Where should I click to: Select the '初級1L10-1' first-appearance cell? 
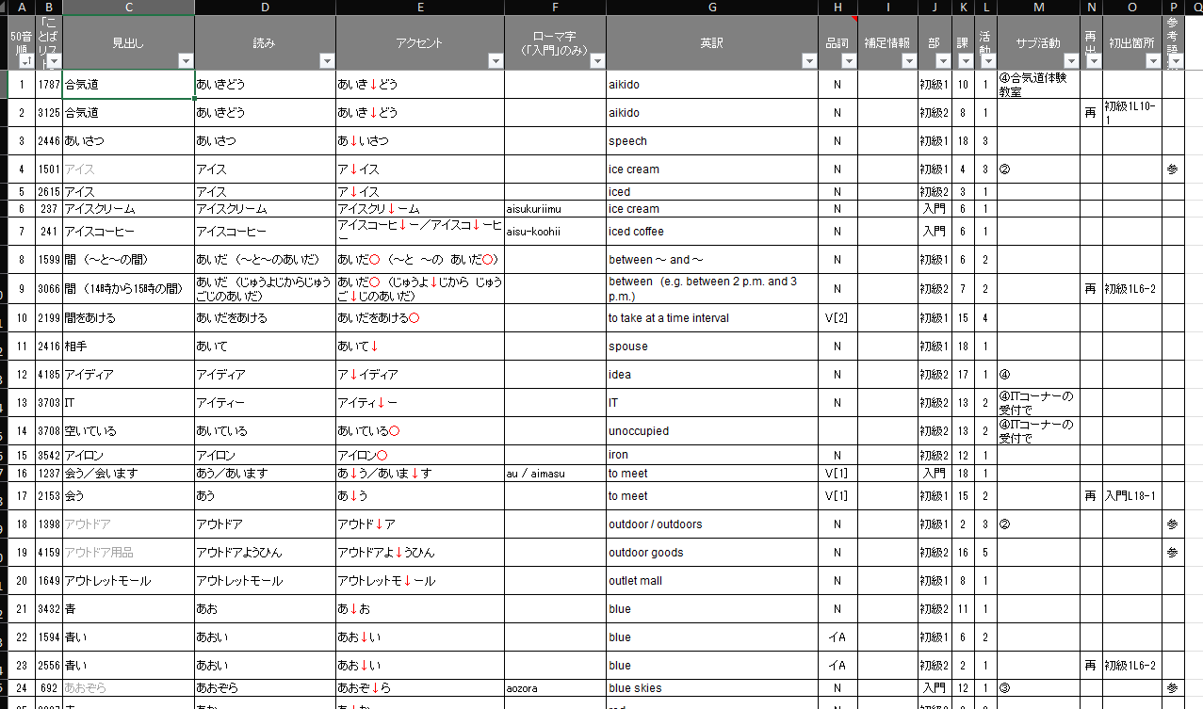click(x=1131, y=113)
